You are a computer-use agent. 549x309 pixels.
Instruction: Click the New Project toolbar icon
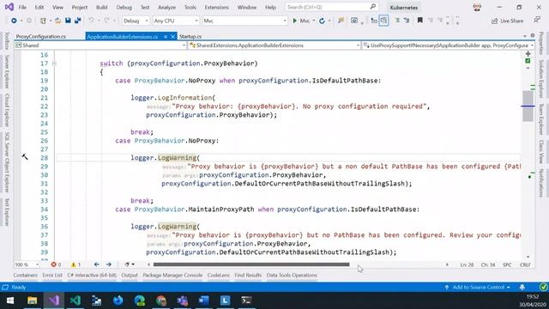(43, 21)
